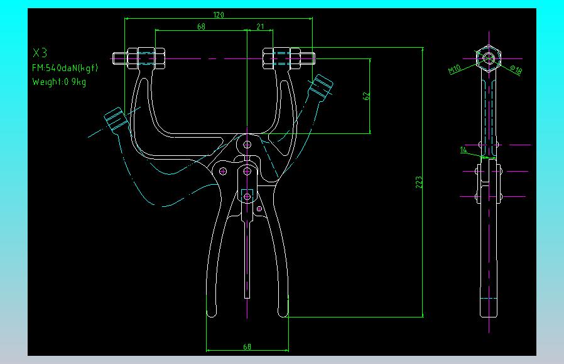This screenshot has height=364, width=564.
Task: Select the '62' vertical dimension value
Action: (366, 96)
